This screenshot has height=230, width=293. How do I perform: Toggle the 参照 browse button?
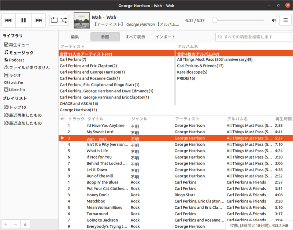[105, 37]
